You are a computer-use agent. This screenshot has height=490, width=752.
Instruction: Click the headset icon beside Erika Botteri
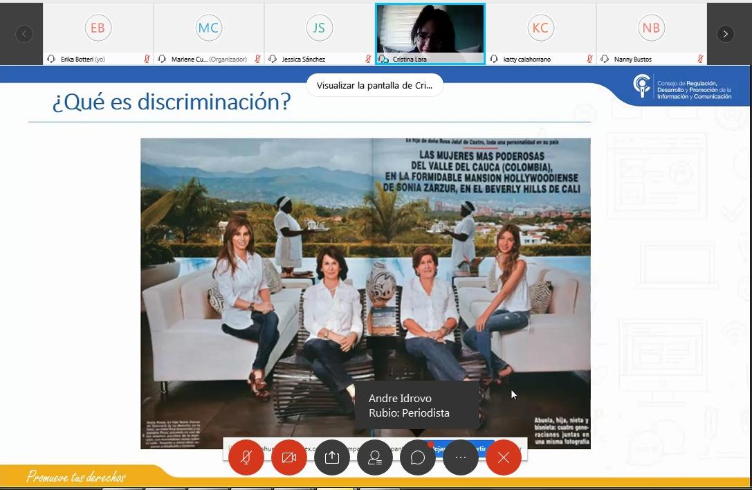[51, 59]
